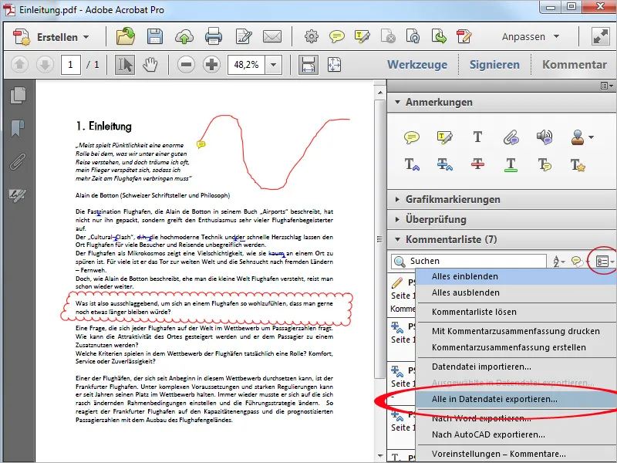Choose Nach AutoCAD exportieren
617x463 pixels.
point(515,434)
